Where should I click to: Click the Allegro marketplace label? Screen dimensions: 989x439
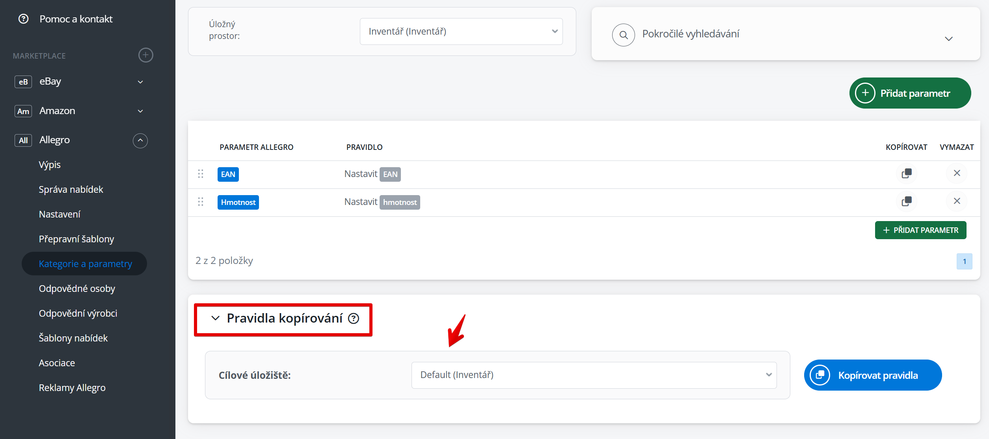tap(54, 140)
